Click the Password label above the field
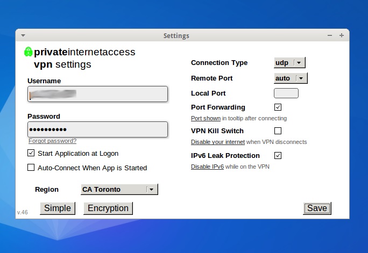The height and width of the screenshot is (253, 368). click(44, 117)
